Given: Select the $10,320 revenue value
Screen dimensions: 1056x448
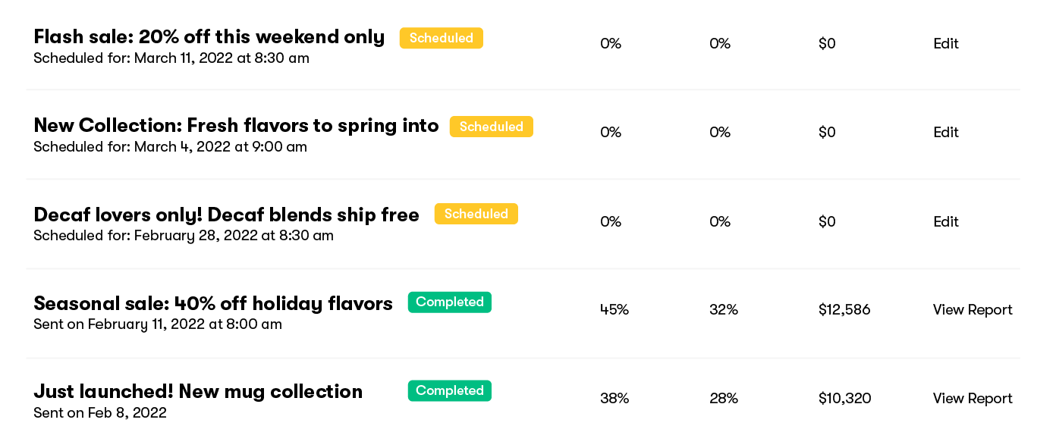Looking at the screenshot, I should coord(845,399).
